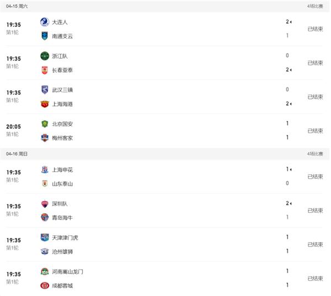Click the 沧州雄狮 team name
The image size is (331, 296).
pos(62,251)
